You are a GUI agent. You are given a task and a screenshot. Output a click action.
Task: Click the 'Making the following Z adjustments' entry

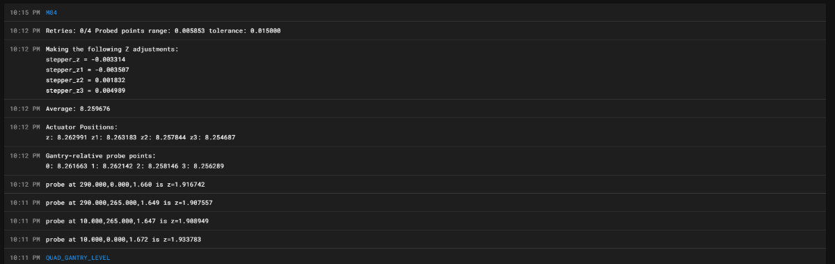pos(112,49)
